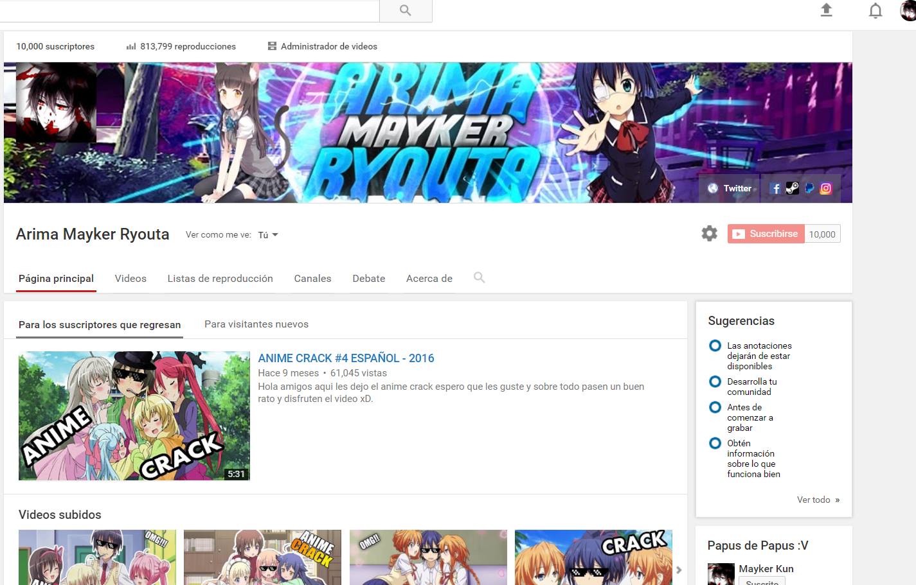
Task: Open the Listas de reproducción tab
Action: pyautogui.click(x=220, y=279)
